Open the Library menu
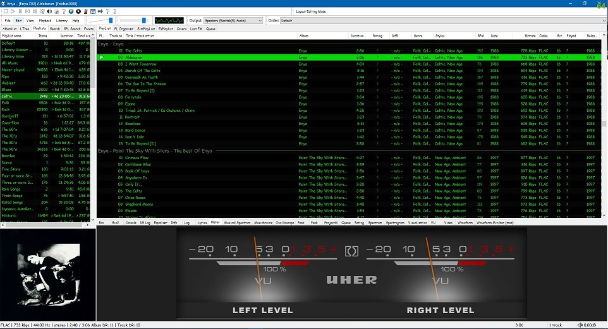 pyautogui.click(x=62, y=21)
